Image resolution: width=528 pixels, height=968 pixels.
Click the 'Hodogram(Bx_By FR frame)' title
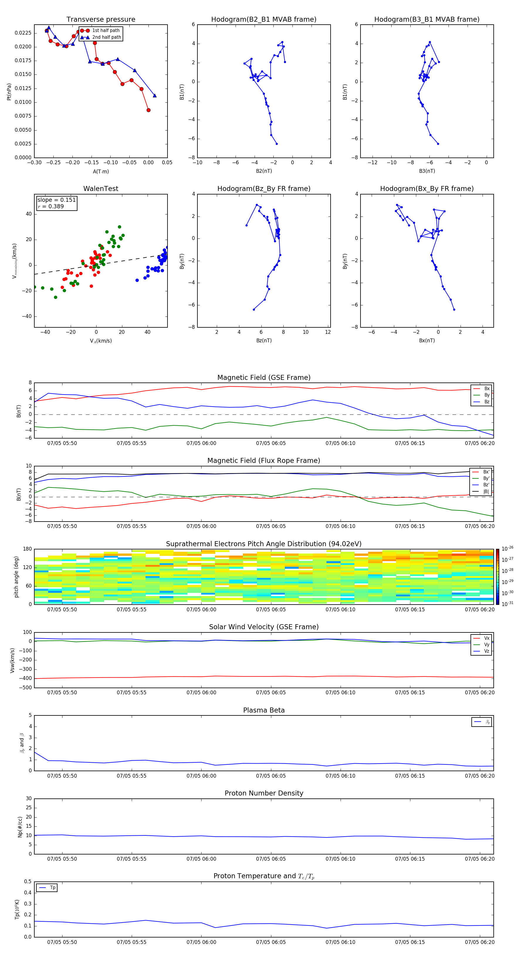click(427, 189)
